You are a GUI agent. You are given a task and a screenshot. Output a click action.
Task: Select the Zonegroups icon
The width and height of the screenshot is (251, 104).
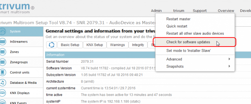3,62
